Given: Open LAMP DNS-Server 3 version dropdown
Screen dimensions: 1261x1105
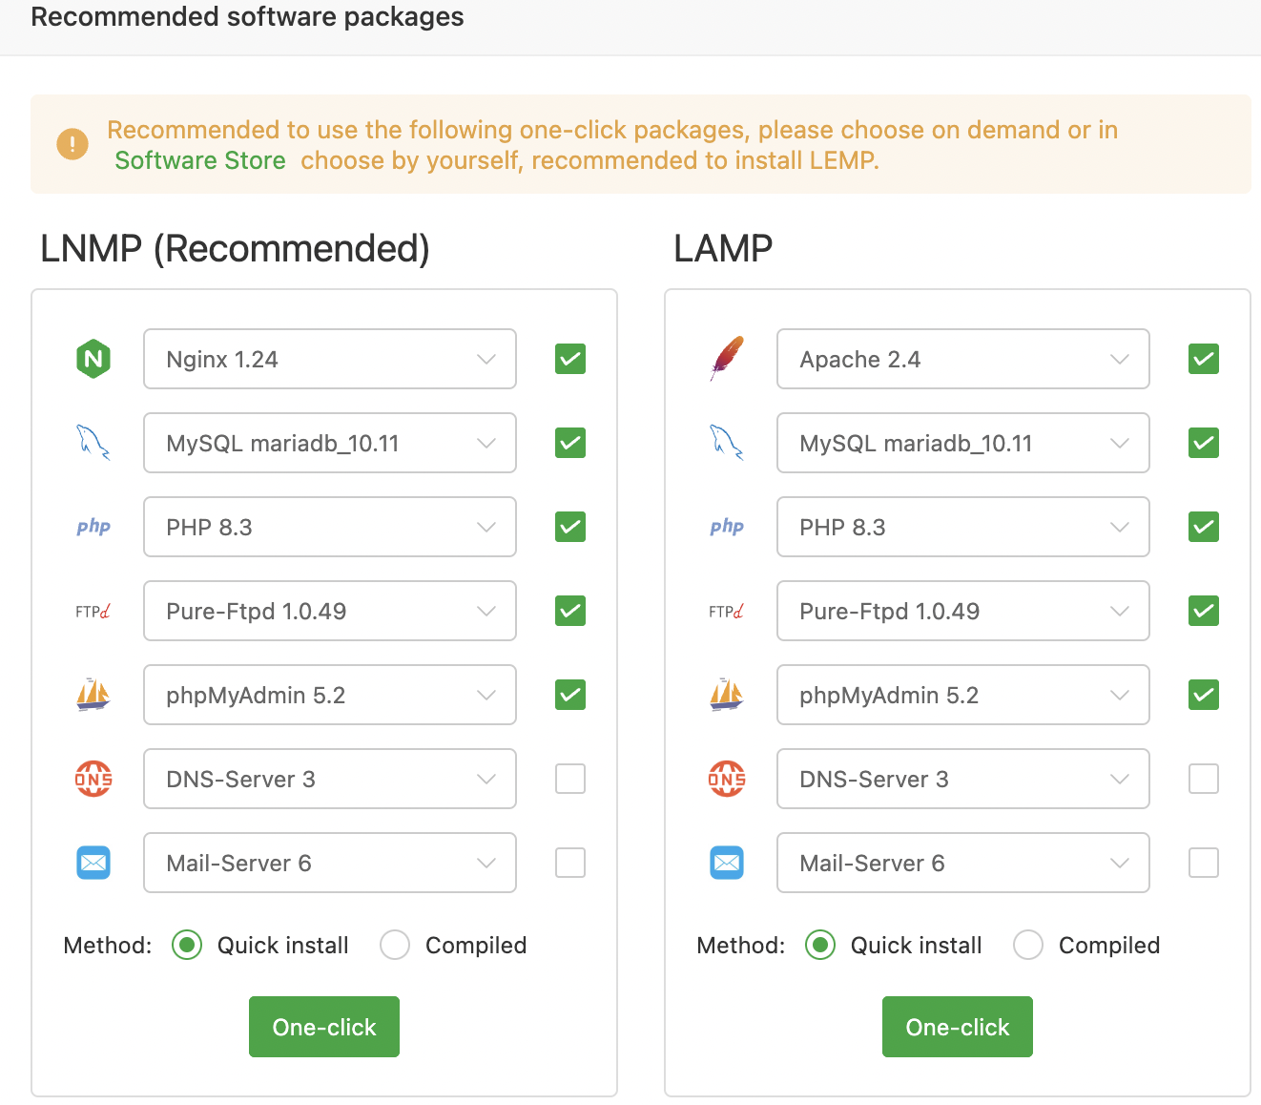Looking at the screenshot, I should pos(963,779).
